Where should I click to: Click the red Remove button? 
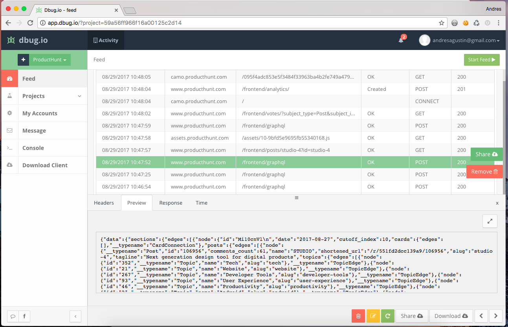tap(484, 172)
